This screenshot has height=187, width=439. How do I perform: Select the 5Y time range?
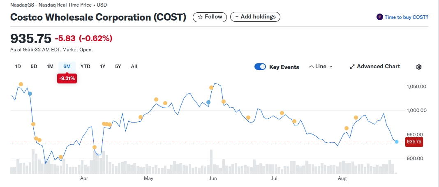(x=118, y=67)
